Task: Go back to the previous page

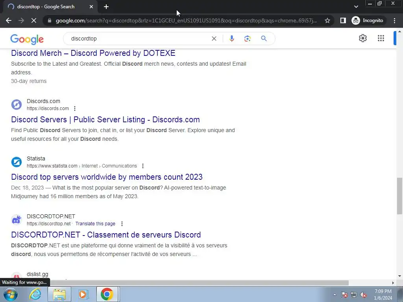Action: [9, 20]
